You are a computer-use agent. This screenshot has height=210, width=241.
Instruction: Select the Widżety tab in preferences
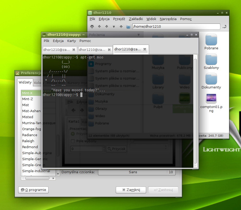click(25, 82)
